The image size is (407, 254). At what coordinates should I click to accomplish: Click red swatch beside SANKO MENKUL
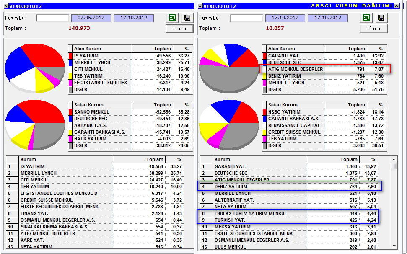[70, 112]
